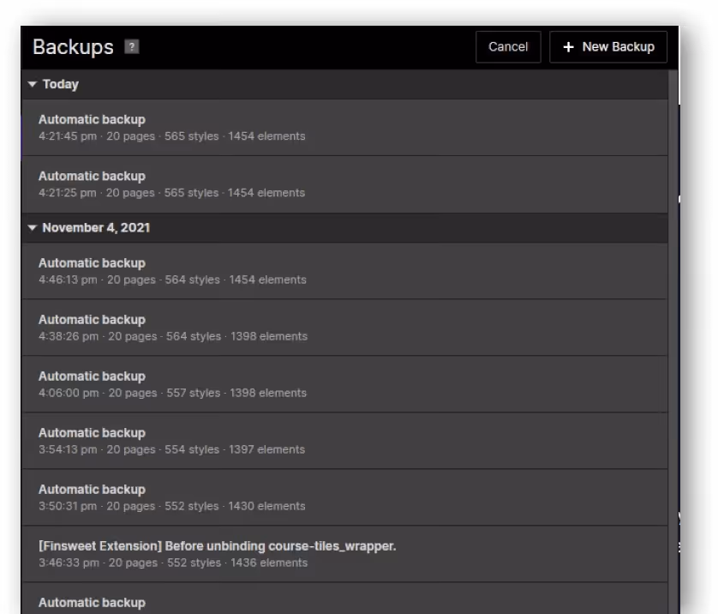718x614 pixels.
Task: Select the 4:38:26 pm automatic backup
Action: coord(344,328)
